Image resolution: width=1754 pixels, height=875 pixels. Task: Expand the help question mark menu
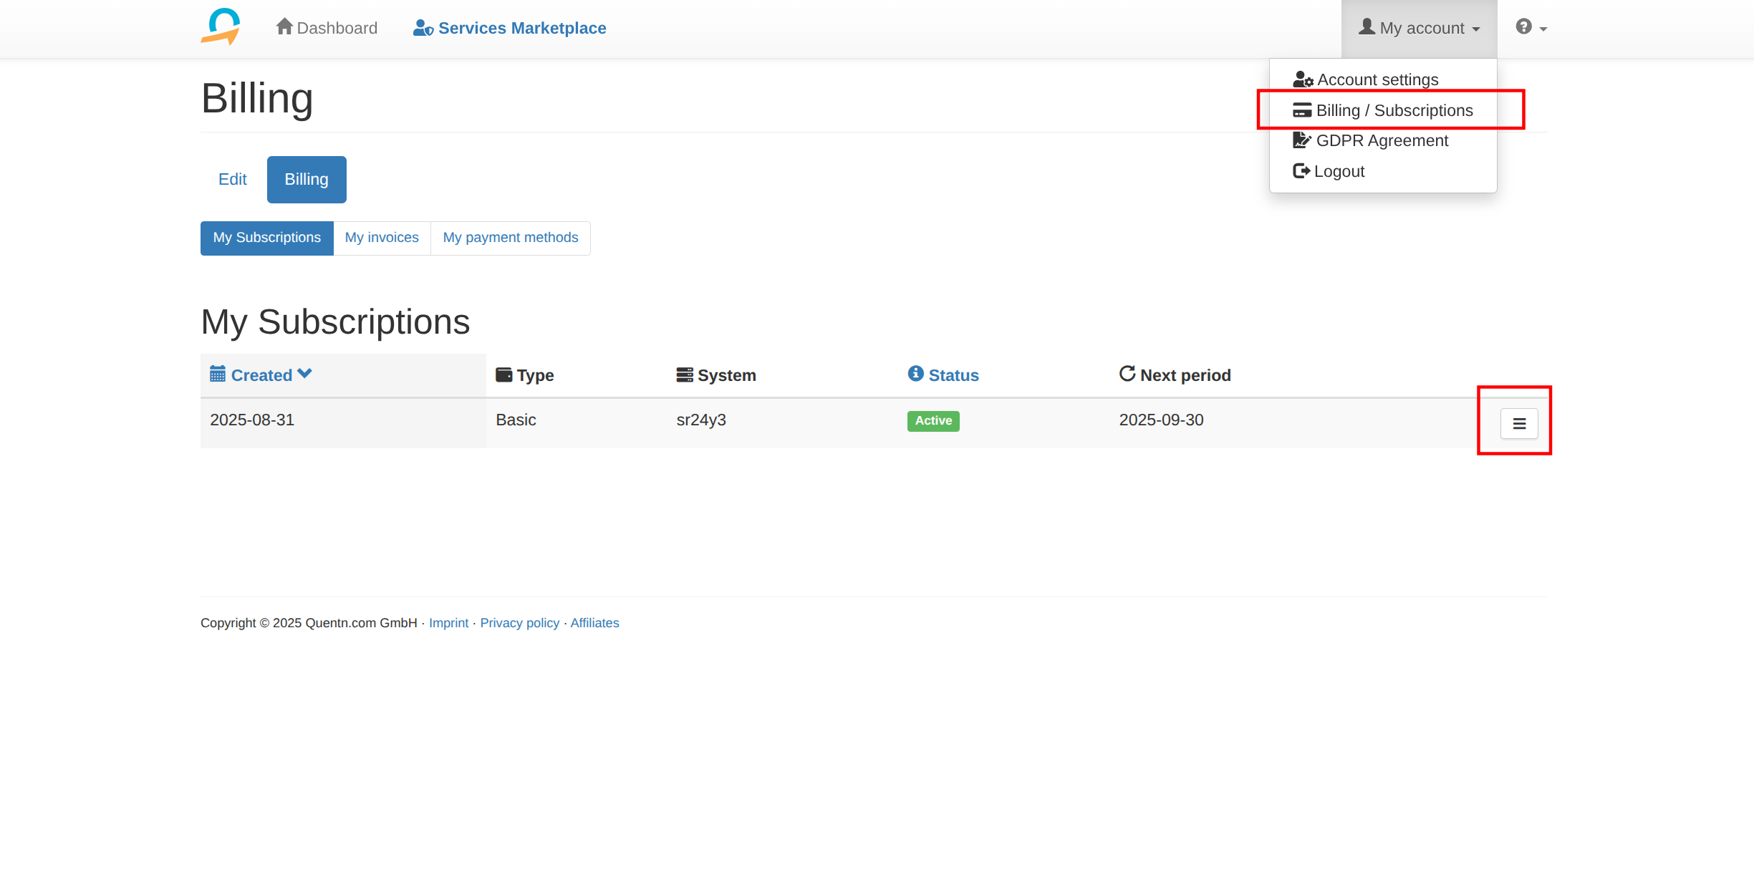coord(1531,28)
